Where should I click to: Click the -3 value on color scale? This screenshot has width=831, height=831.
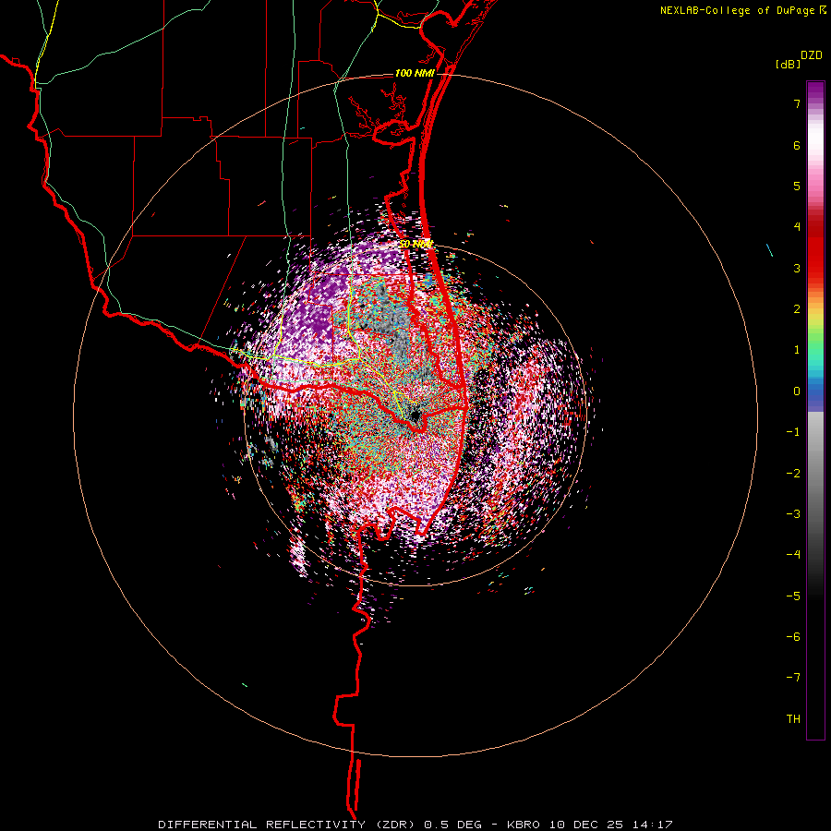pyautogui.click(x=793, y=514)
